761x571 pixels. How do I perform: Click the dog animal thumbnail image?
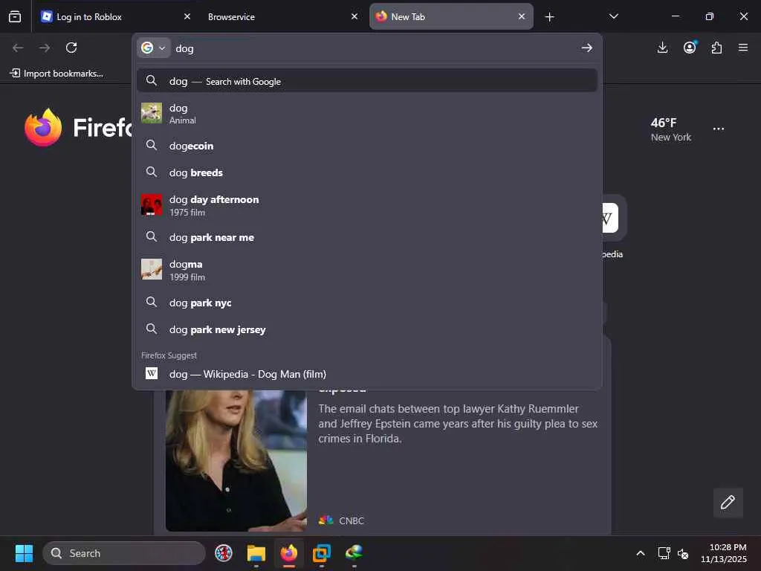[x=152, y=113]
